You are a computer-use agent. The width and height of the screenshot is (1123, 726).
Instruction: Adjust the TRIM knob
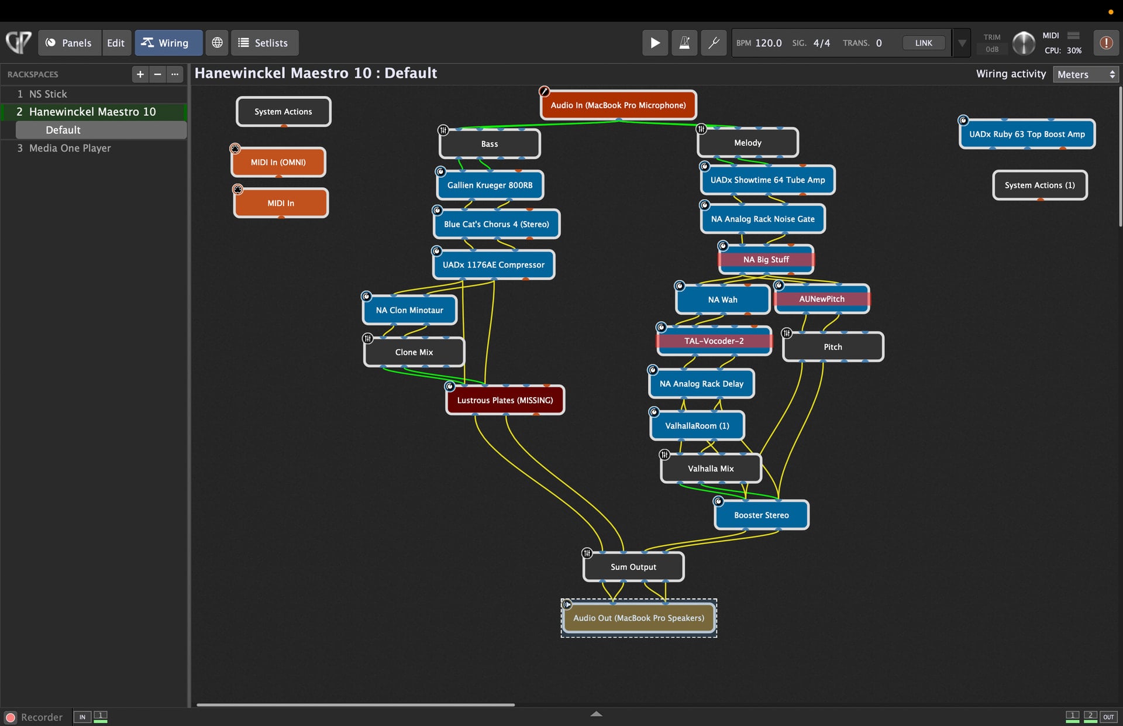1023,43
